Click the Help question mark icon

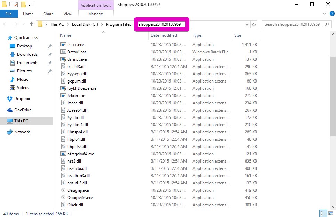[331, 14]
